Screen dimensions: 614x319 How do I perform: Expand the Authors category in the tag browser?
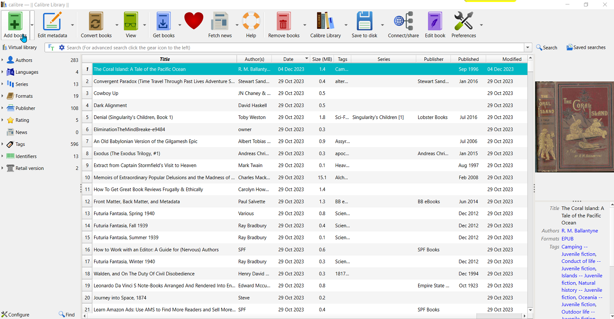2,60
